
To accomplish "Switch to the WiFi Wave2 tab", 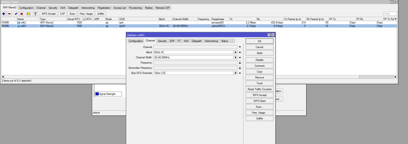I will click(9, 7).
